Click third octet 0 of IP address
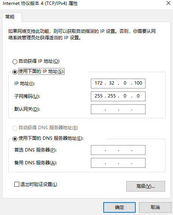Image resolution: width=173 pixels, height=215 pixels. 125,83
